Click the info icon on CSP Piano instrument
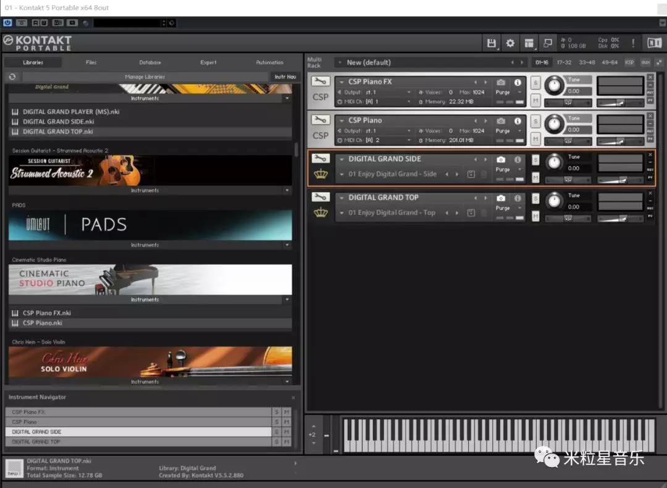 pyautogui.click(x=518, y=121)
